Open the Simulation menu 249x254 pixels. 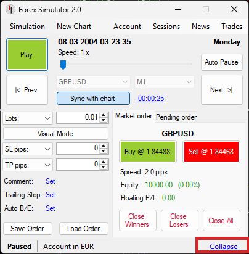point(27,27)
